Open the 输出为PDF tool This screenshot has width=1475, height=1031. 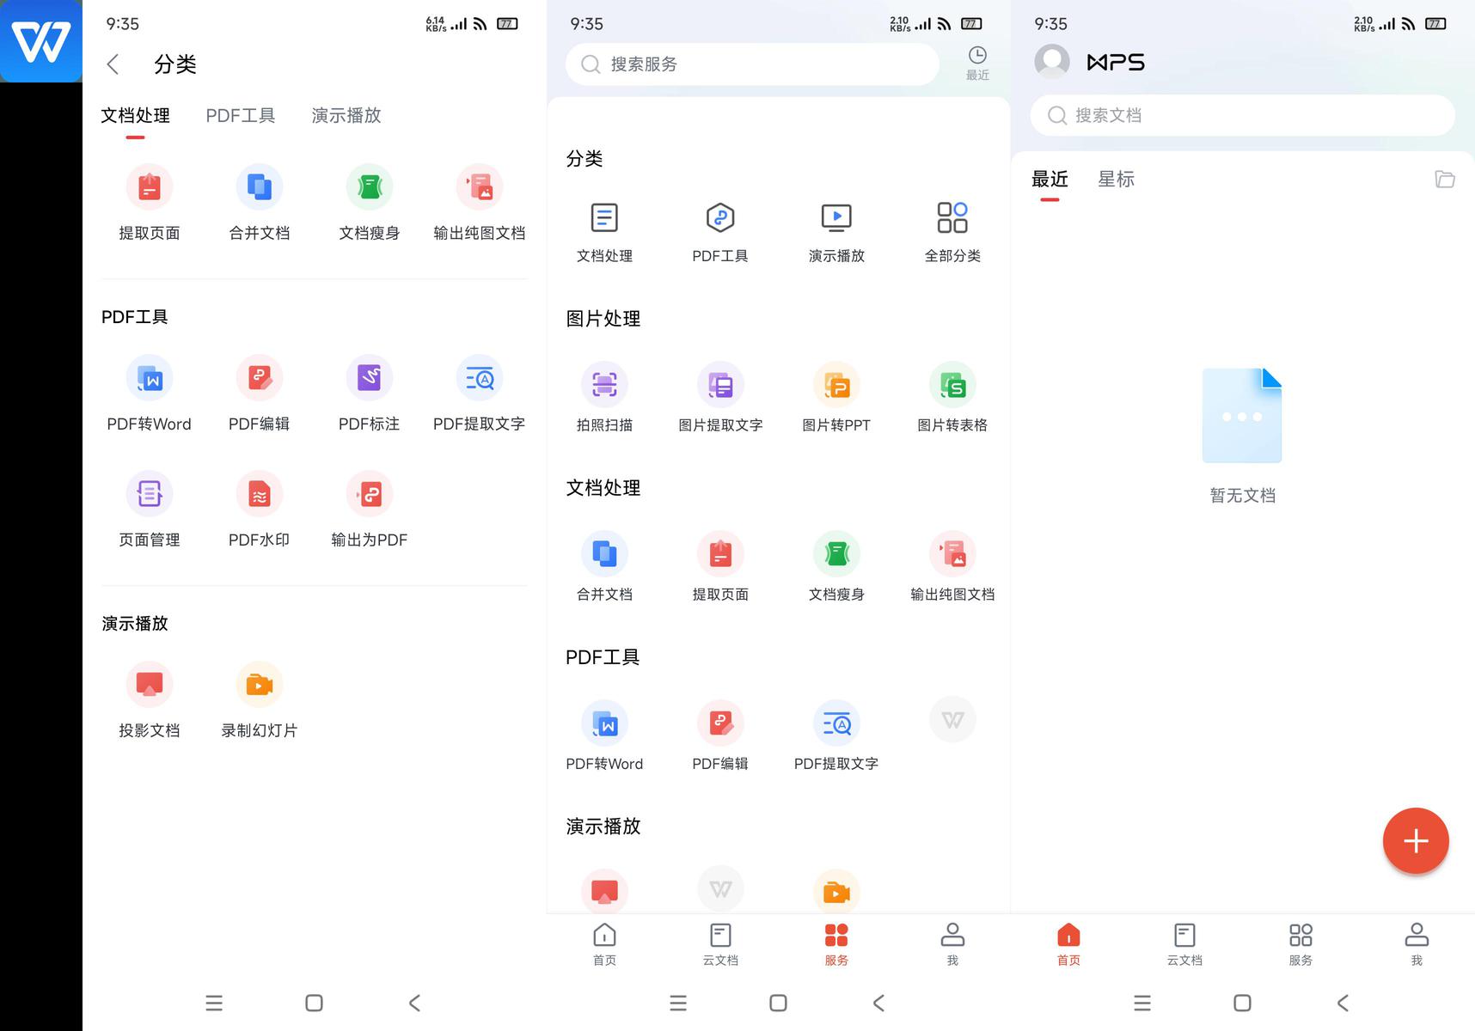[x=370, y=509]
